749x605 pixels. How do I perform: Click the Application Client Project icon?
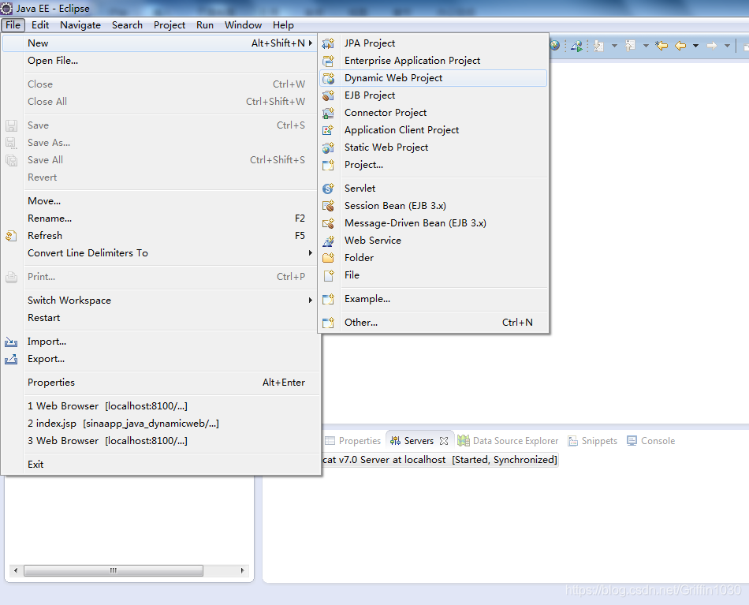pos(328,130)
